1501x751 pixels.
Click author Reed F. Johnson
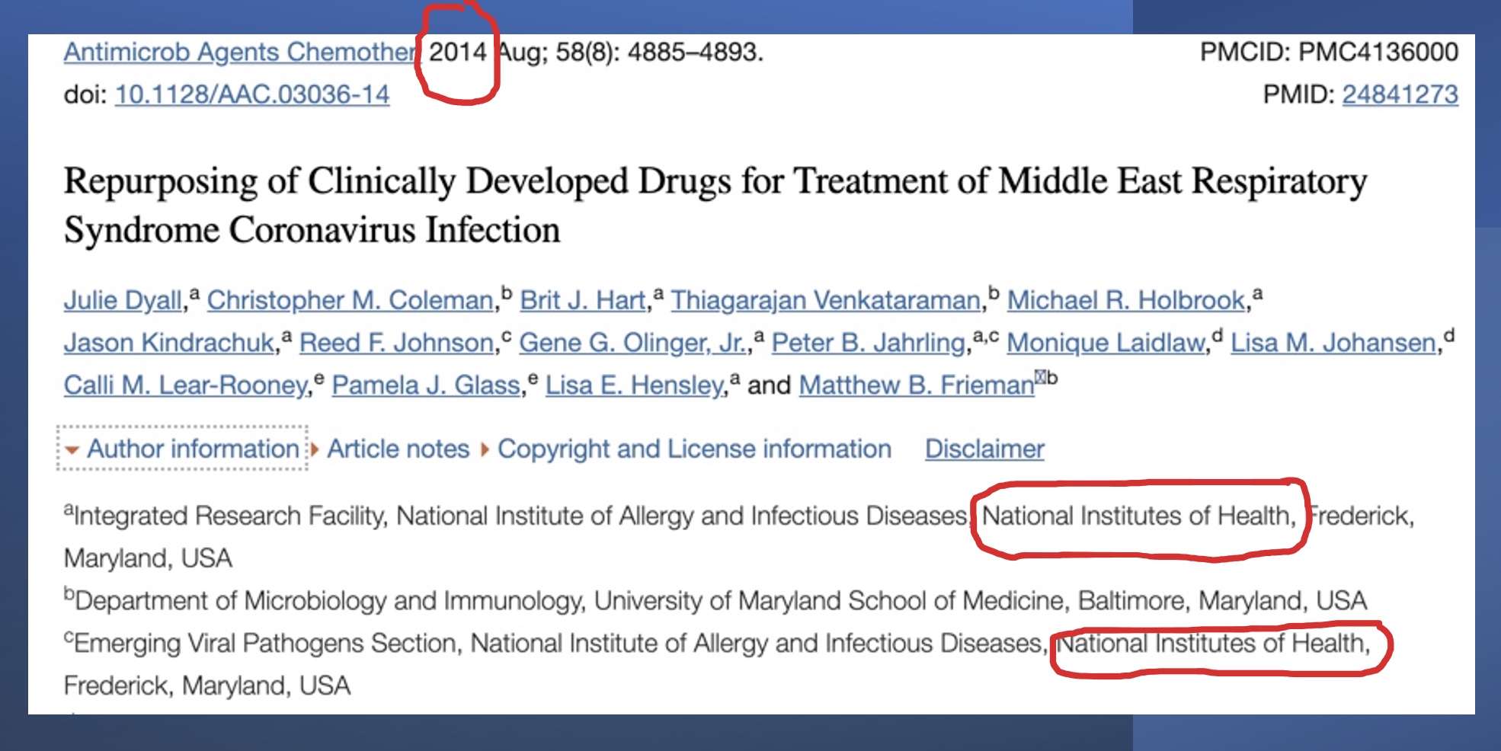point(396,343)
